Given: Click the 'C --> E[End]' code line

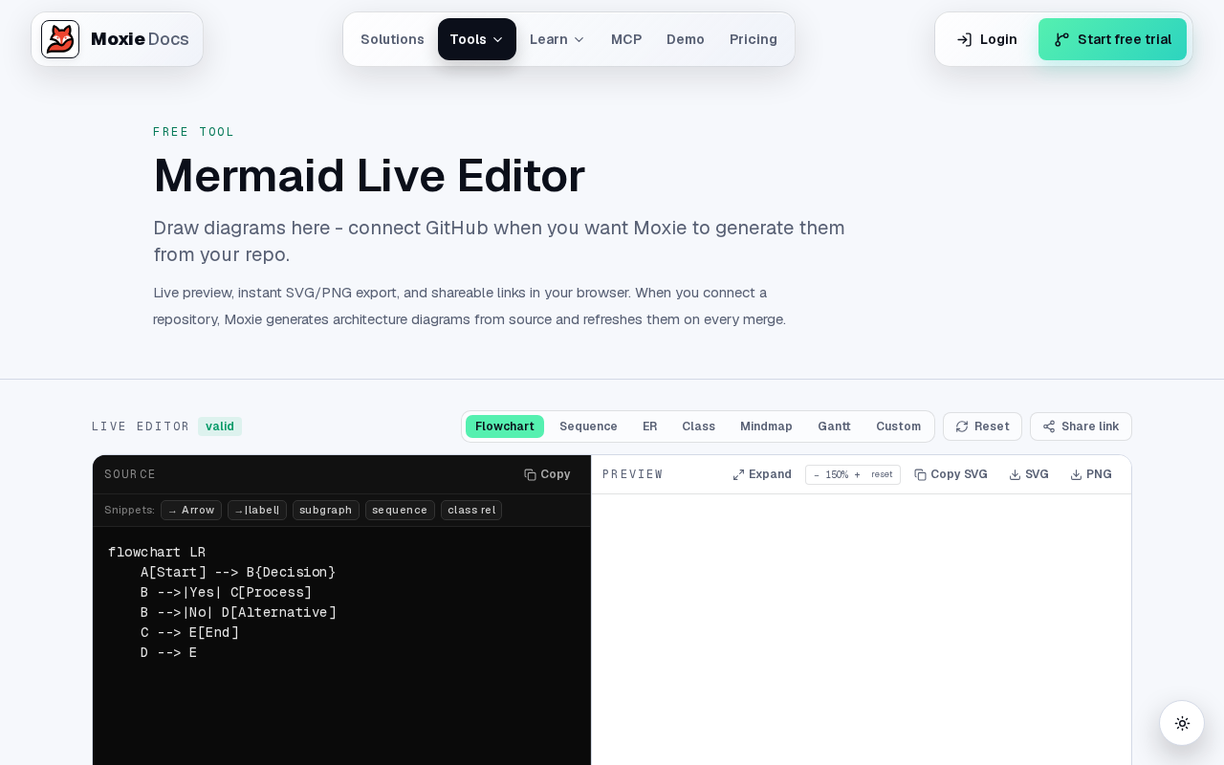Looking at the screenshot, I should click(189, 632).
